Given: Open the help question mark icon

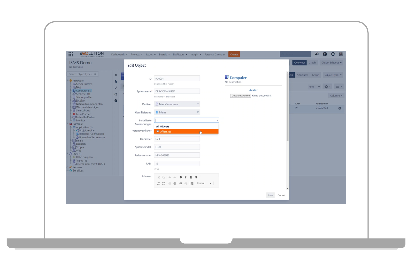Looking at the screenshot, I should (x=325, y=54).
